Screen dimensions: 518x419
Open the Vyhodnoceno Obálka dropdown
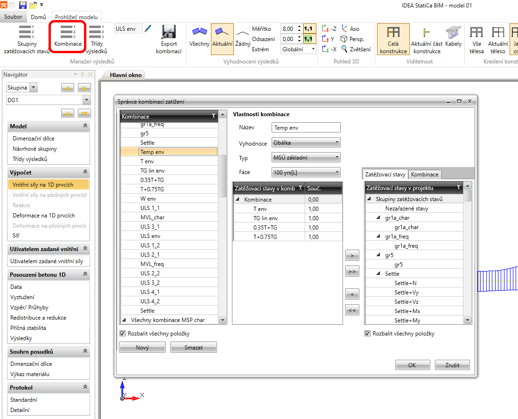coord(306,143)
